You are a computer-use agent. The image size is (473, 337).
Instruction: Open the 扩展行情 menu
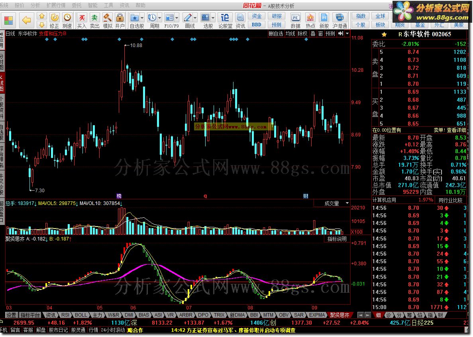click(56, 6)
